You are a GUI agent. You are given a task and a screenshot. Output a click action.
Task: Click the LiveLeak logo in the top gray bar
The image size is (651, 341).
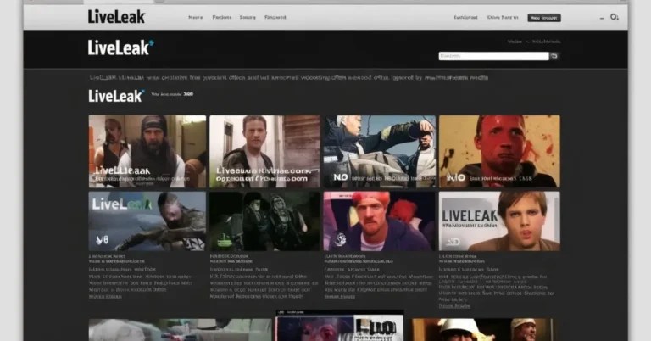[x=116, y=17]
